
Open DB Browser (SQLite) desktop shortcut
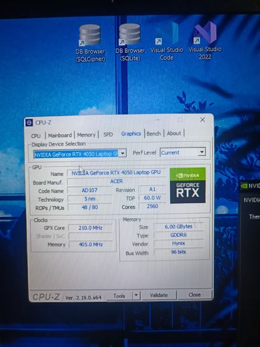[130, 43]
